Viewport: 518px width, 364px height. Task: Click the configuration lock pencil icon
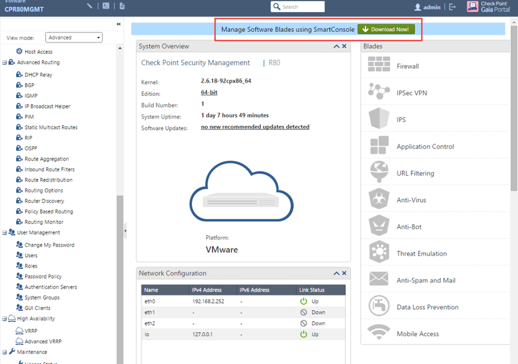pyautogui.click(x=90, y=6)
